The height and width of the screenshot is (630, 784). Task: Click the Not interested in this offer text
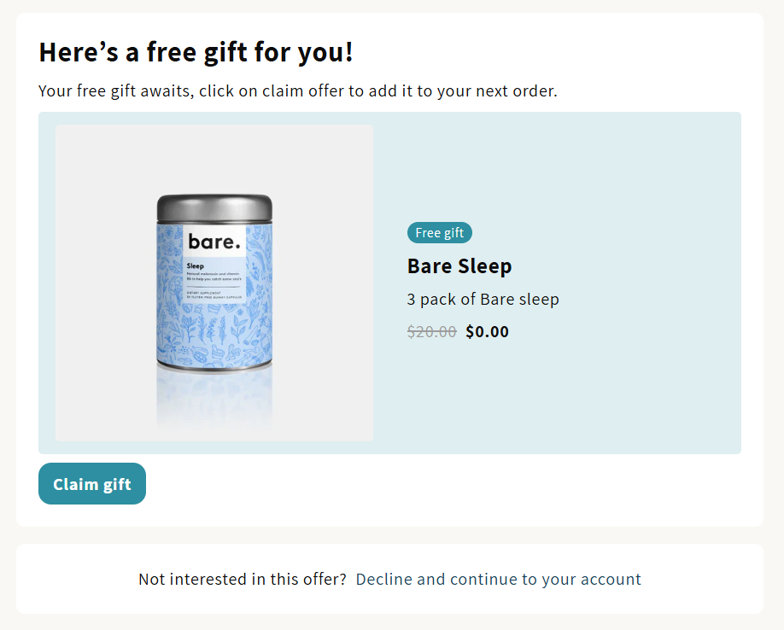point(243,580)
